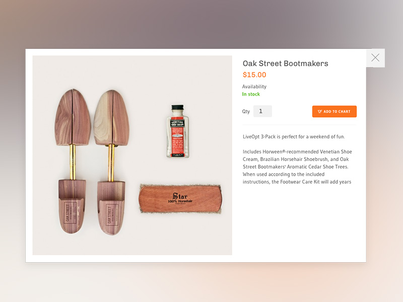The height and width of the screenshot is (302, 403).
Task: Click the black cap of the shoe cream bottle
Action: pos(178,107)
